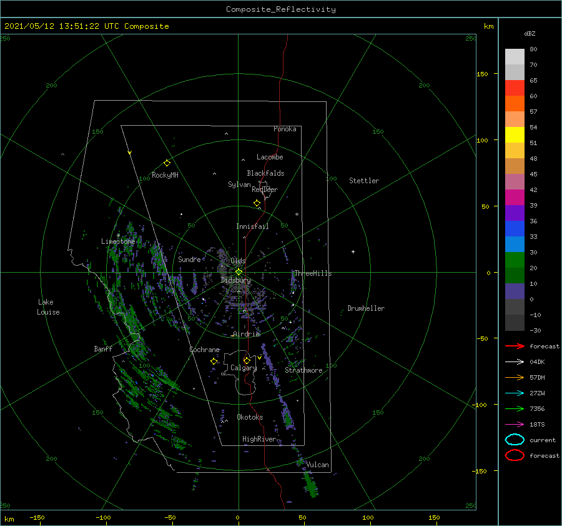
Task: Click the Lake Louise label
Action: (x=48, y=307)
